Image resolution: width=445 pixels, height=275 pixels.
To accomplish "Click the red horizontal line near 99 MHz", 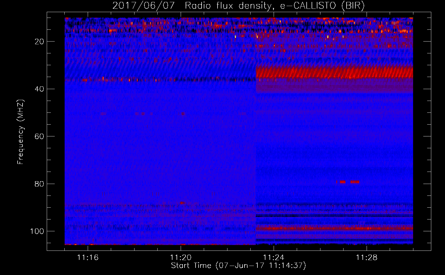I will [x=334, y=228].
